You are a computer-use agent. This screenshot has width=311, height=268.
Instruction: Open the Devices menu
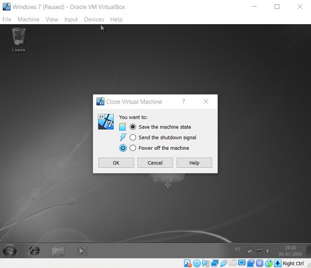click(x=94, y=19)
